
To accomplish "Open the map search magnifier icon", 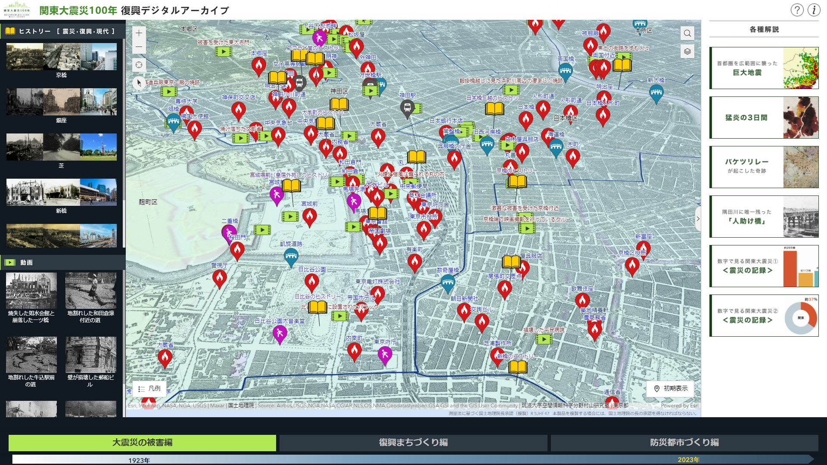I will click(687, 33).
